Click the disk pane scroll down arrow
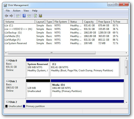The image size is (134, 119). (126, 102)
